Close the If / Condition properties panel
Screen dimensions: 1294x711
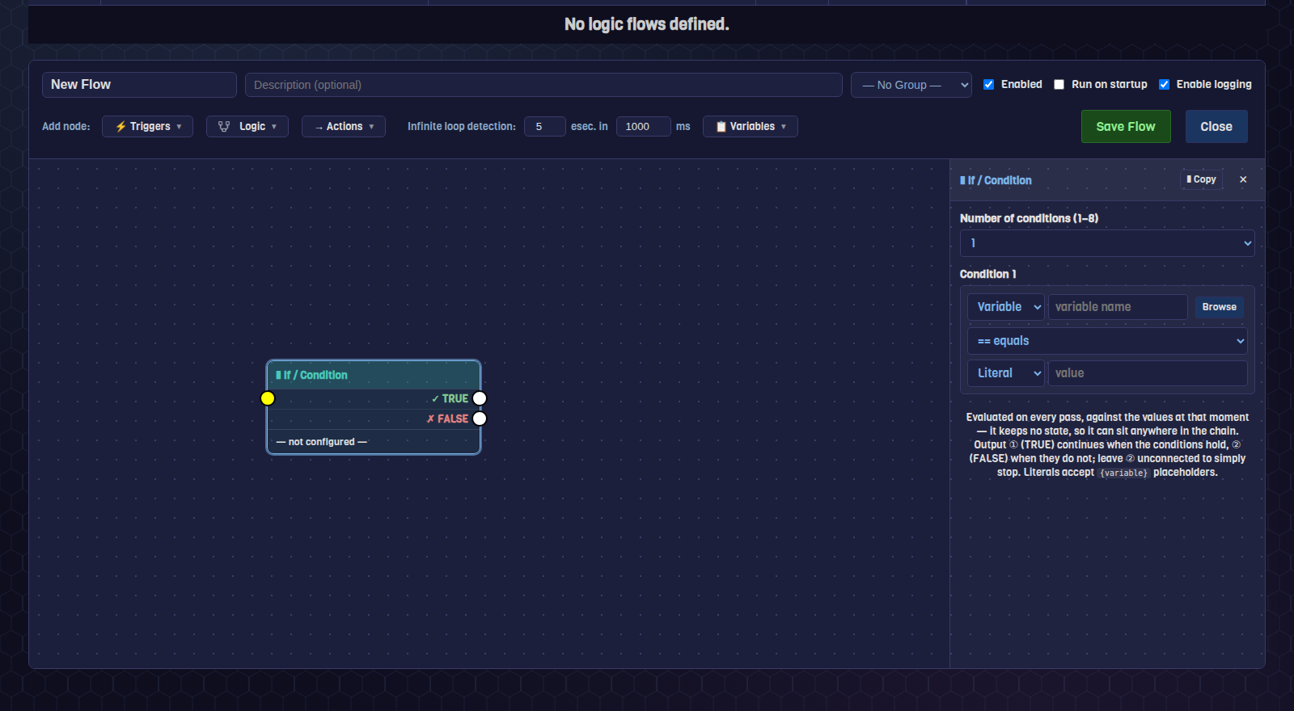(1243, 179)
